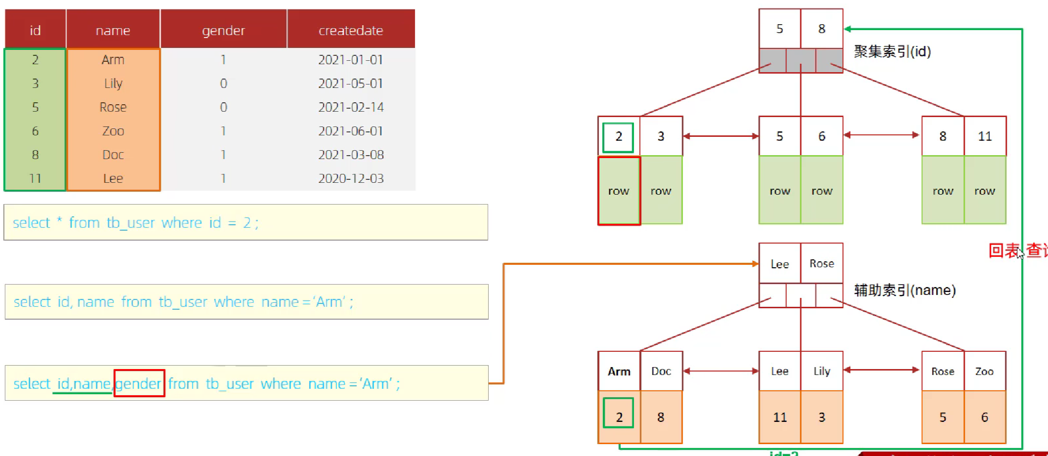Click the red-outlined "row" block
Screen dimensions: 1048x456
coord(619,191)
